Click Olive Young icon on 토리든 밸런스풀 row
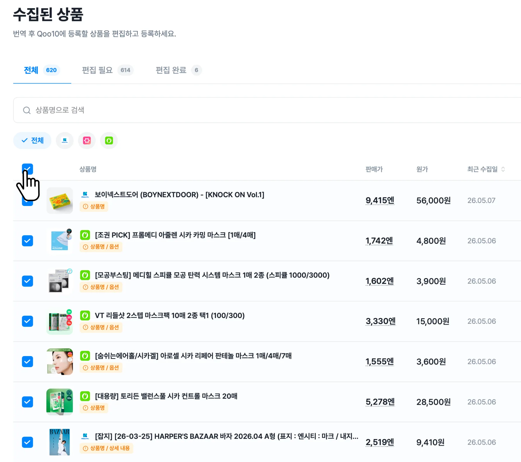This screenshot has height=462, width=521. pos(85,396)
